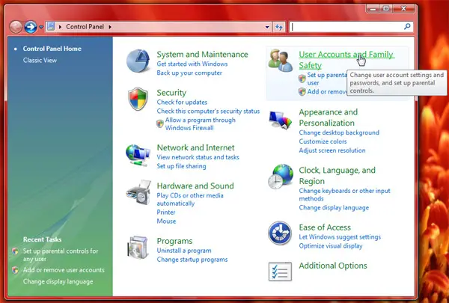This screenshot has height=303, width=449.
Task: Select Uninstall a program
Action: (184, 251)
